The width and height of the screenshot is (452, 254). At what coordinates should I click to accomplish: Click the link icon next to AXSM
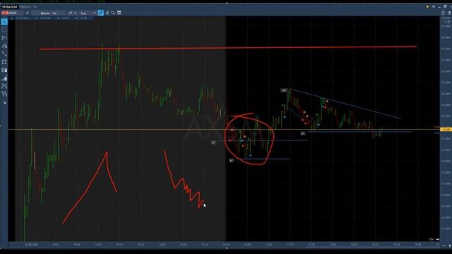point(28,13)
